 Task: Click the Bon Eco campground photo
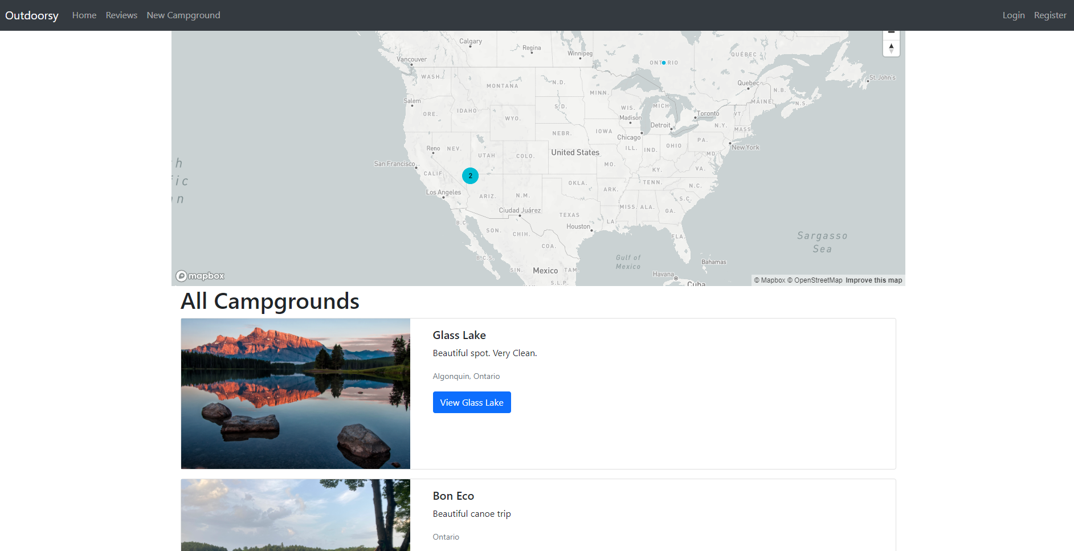296,515
